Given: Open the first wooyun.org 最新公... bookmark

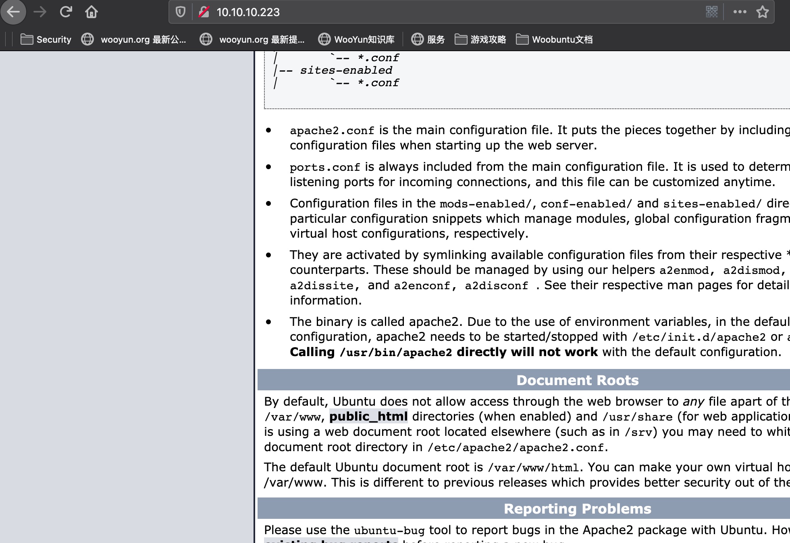Looking at the screenshot, I should coord(134,39).
